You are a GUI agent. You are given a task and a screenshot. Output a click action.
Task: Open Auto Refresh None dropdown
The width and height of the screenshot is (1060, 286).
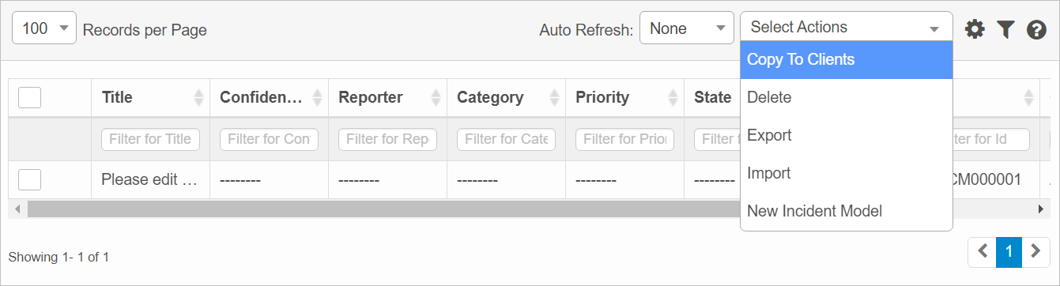click(x=687, y=28)
